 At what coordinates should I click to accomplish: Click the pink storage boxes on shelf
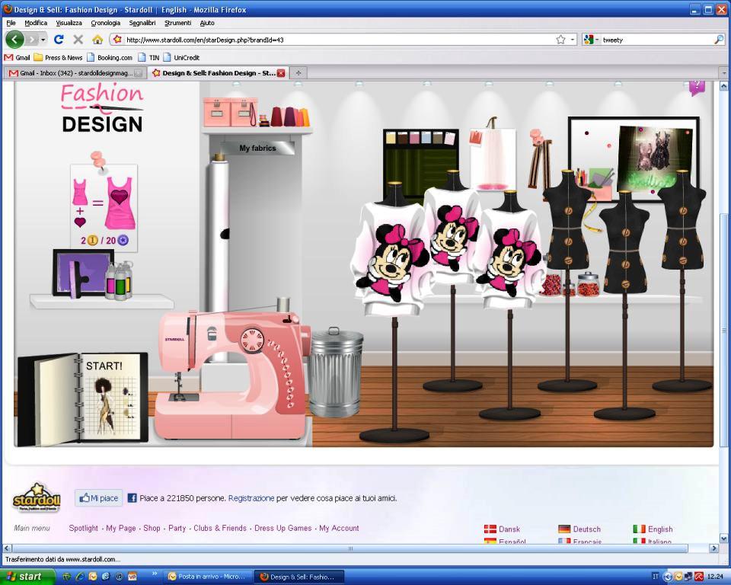(230, 112)
